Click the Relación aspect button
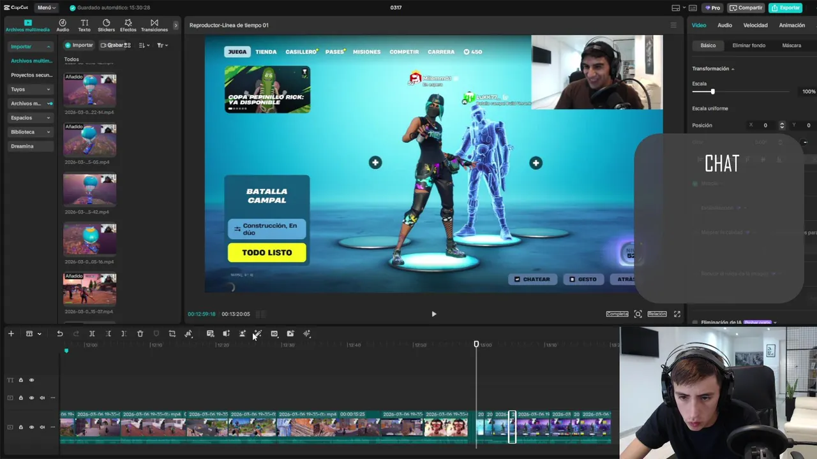 [x=657, y=314]
